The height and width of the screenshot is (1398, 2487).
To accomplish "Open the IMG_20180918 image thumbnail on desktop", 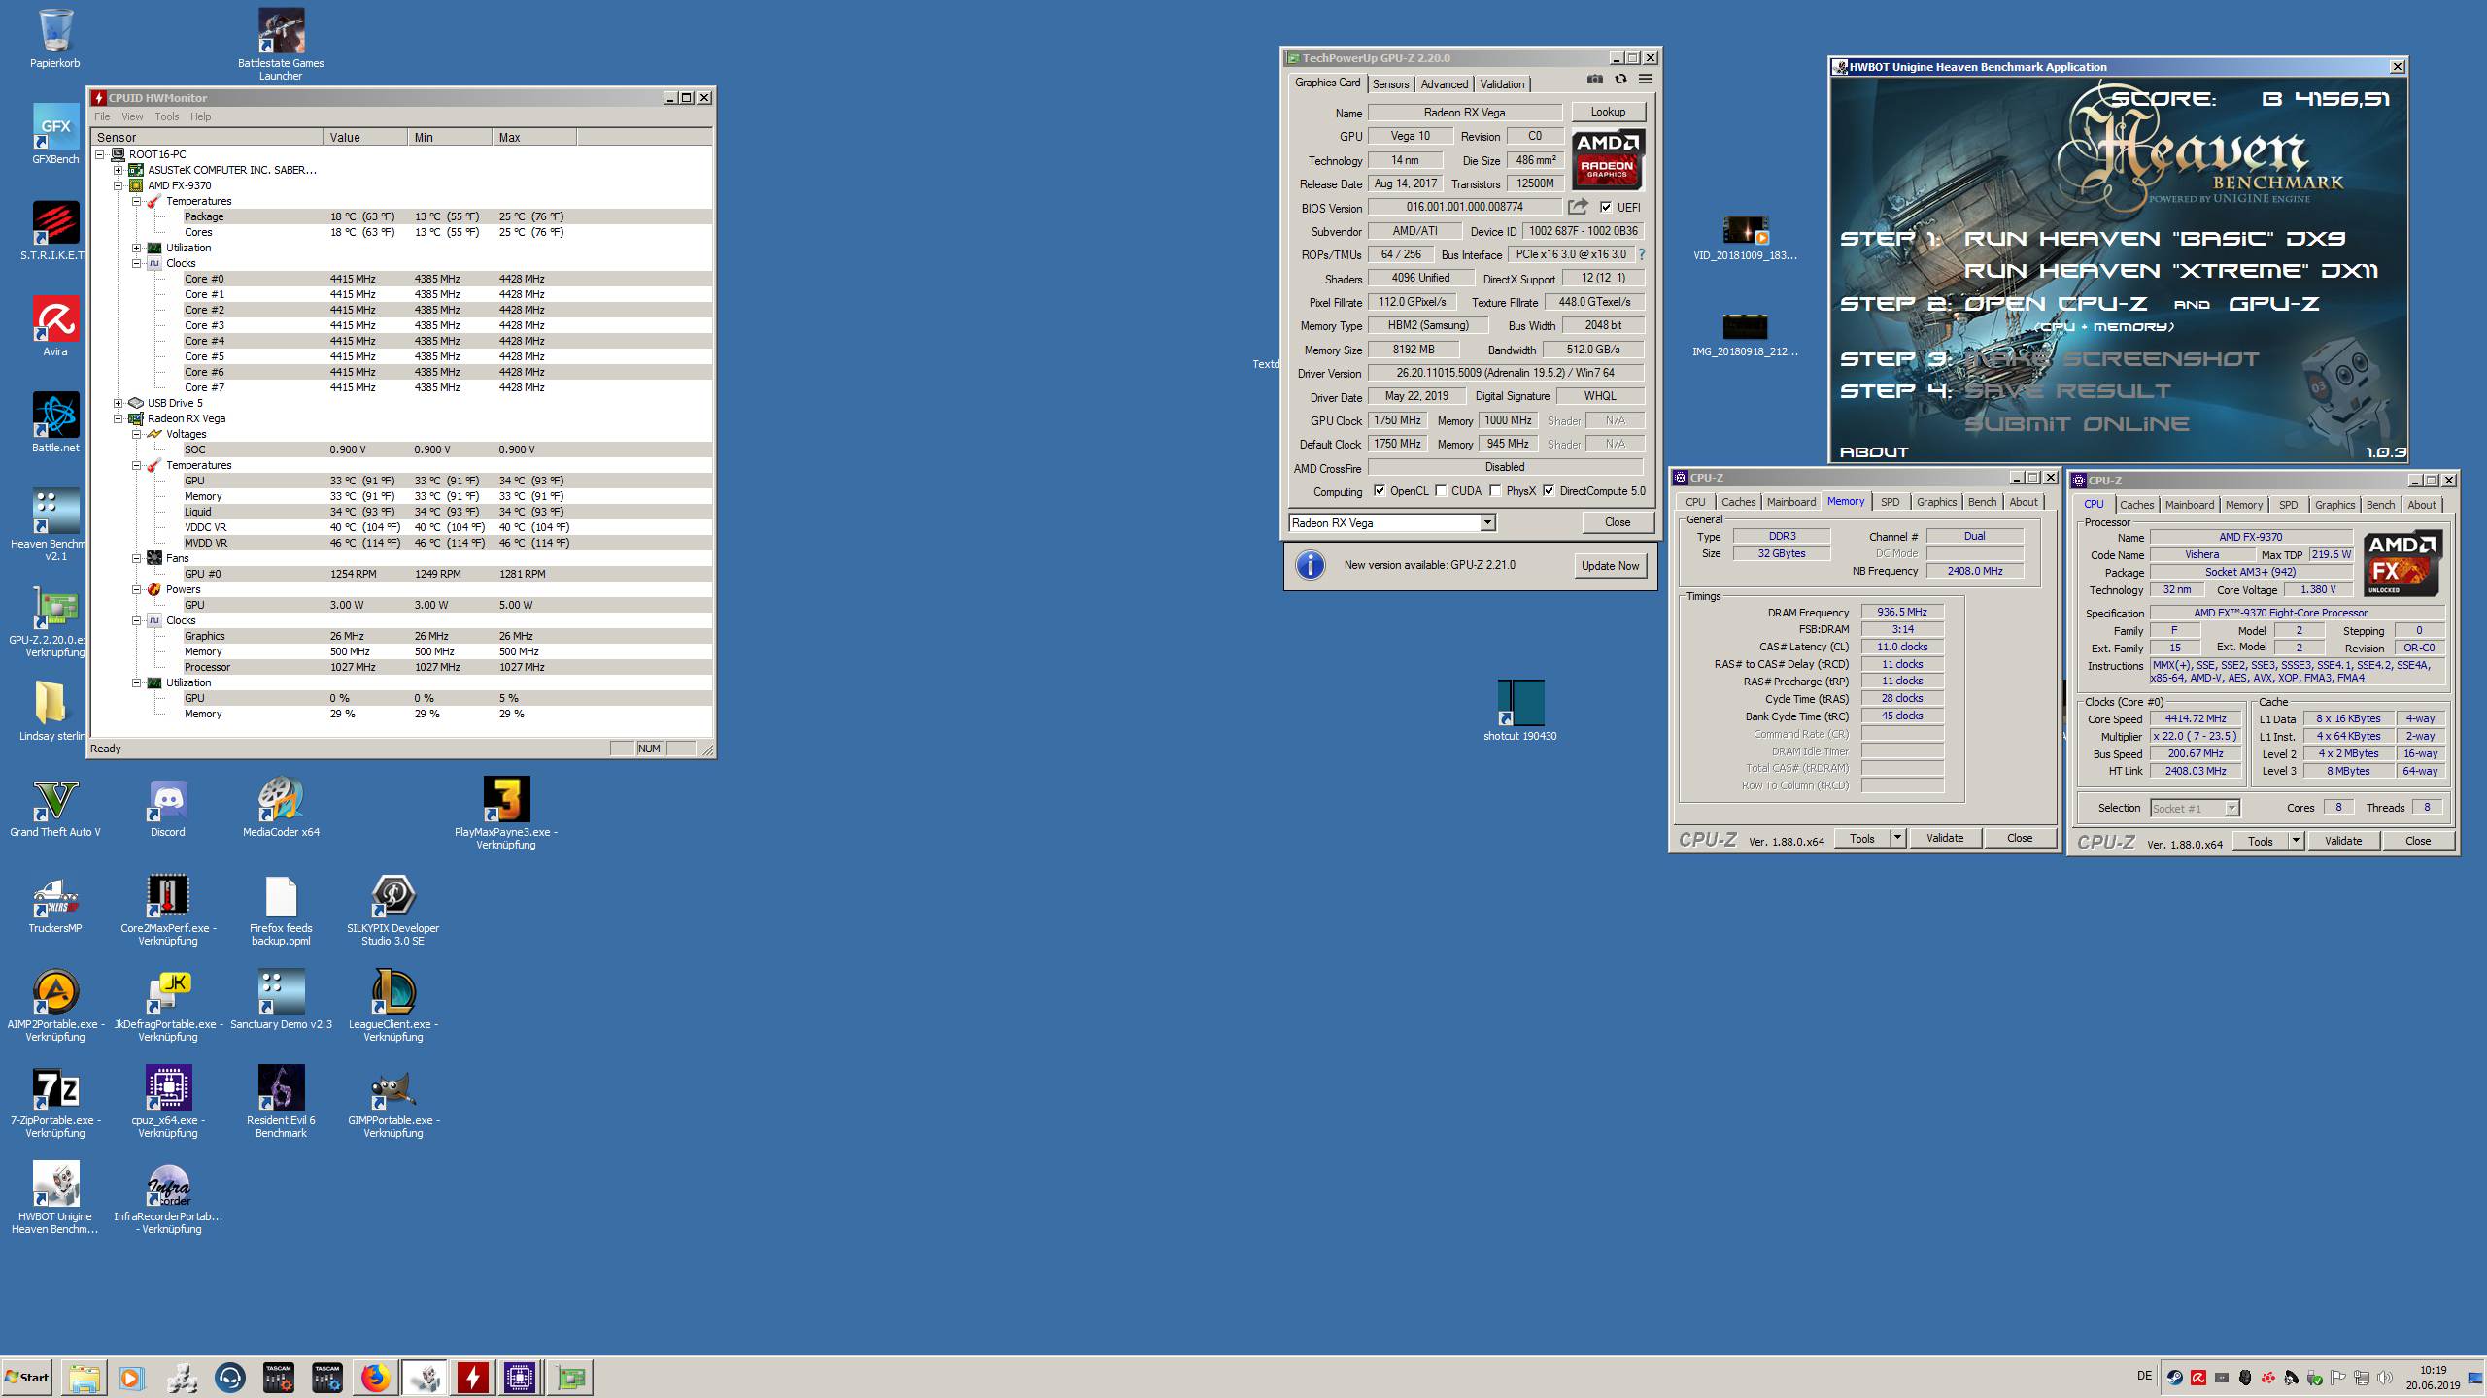I will 1745,326.
